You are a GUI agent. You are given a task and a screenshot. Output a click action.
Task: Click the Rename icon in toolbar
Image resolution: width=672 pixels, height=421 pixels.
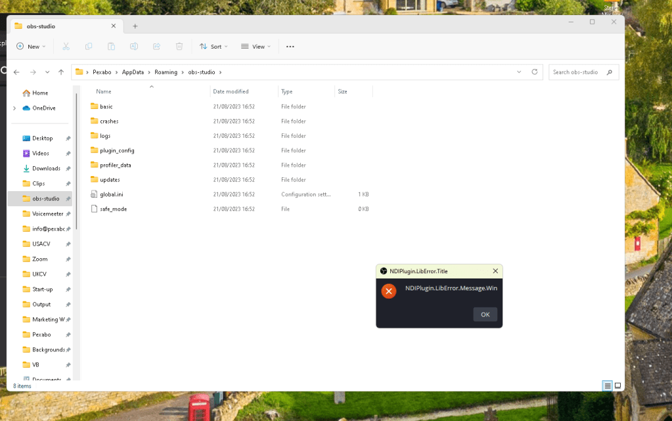134,46
